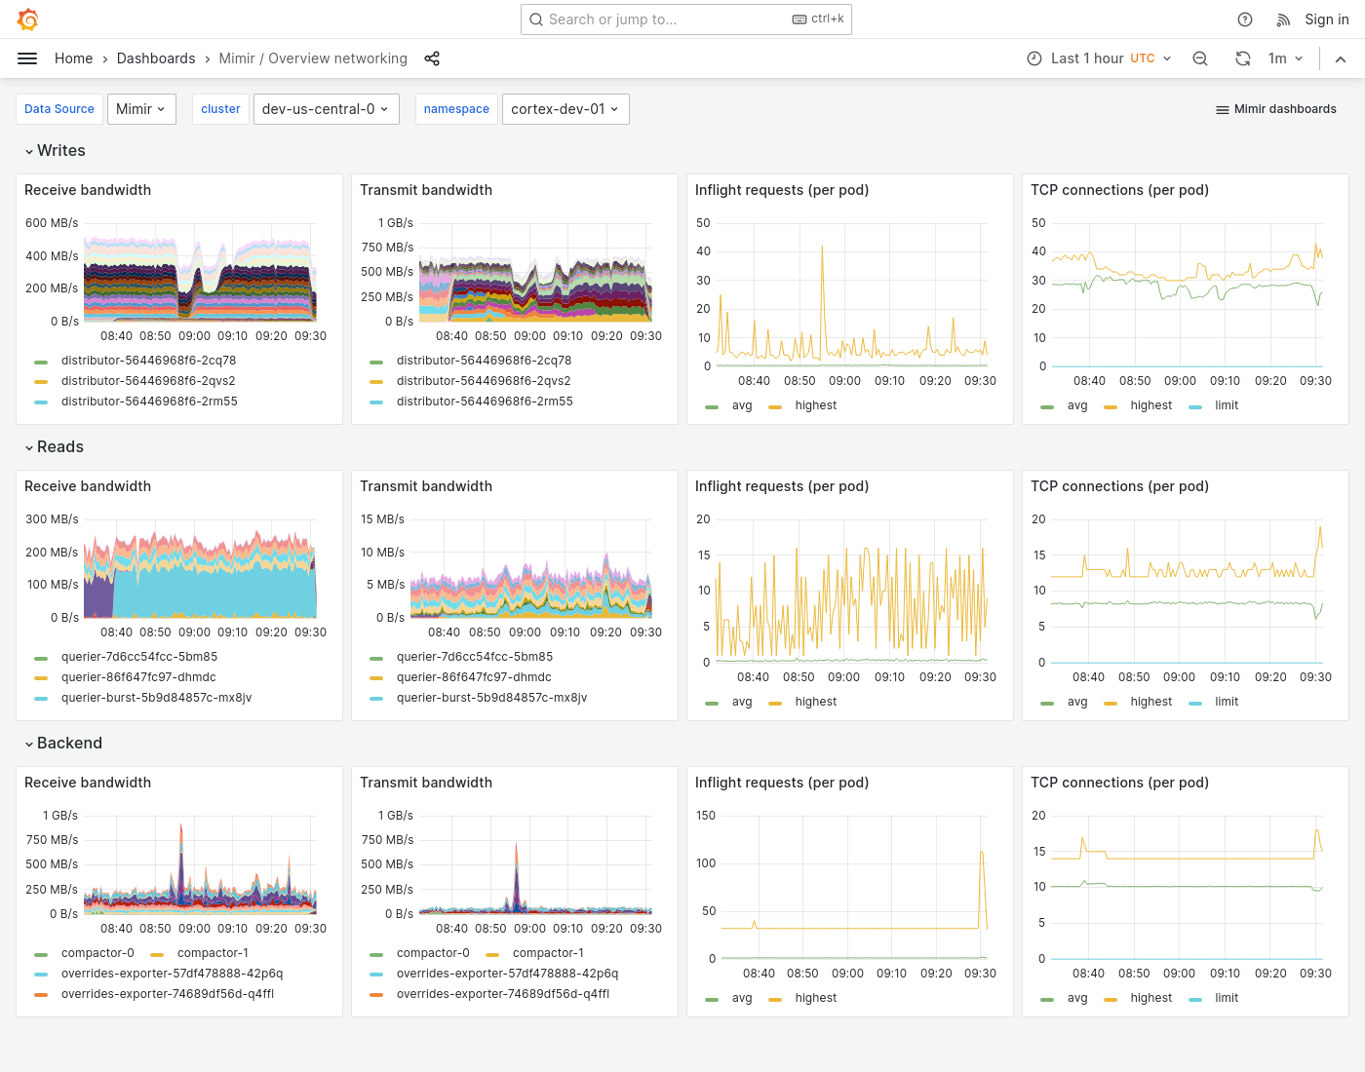Image resolution: width=1365 pixels, height=1072 pixels.
Task: Click the Sign in link
Action: point(1326,19)
